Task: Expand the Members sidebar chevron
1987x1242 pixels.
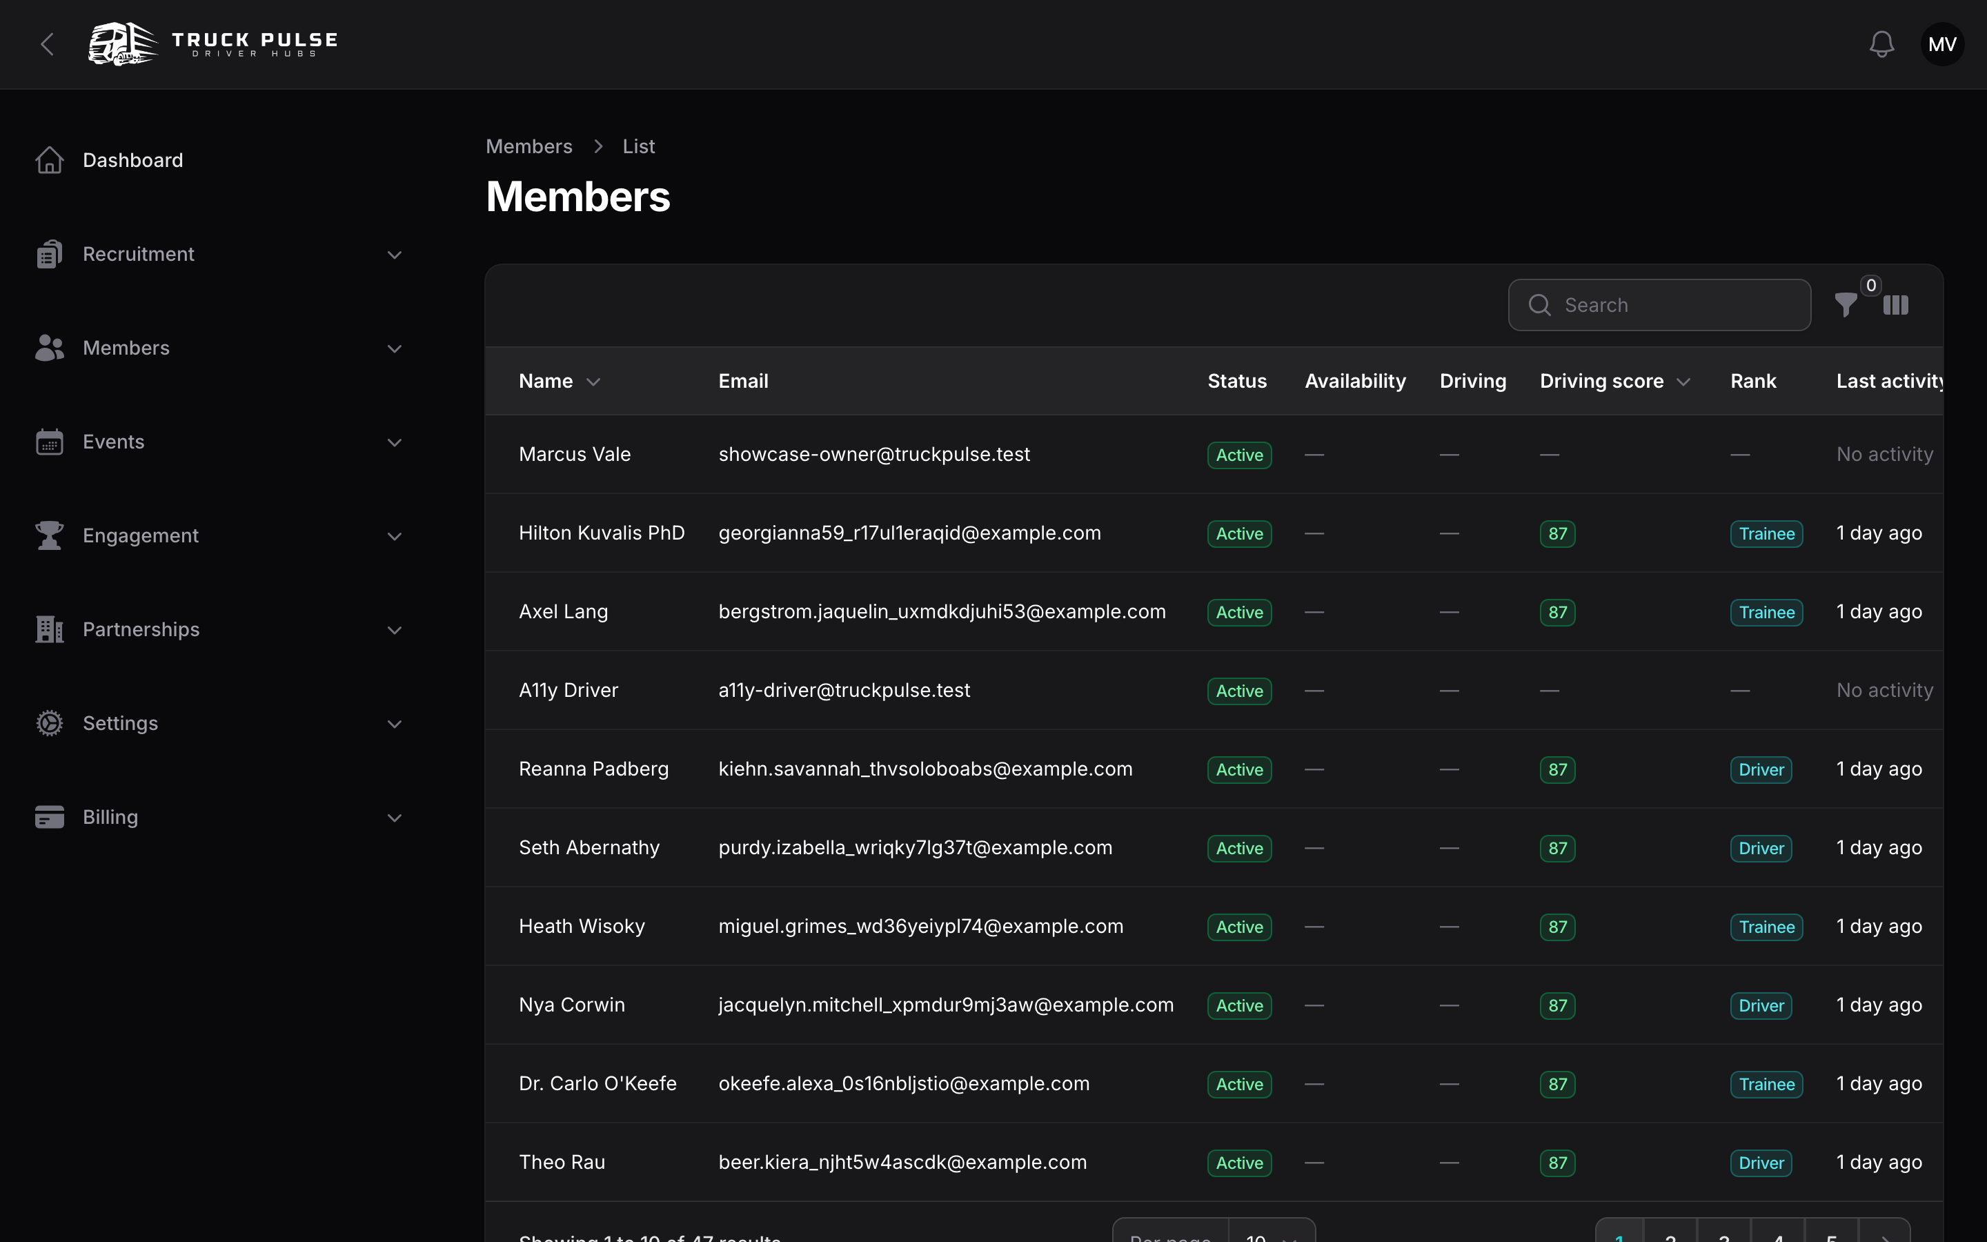Action: tap(394, 348)
